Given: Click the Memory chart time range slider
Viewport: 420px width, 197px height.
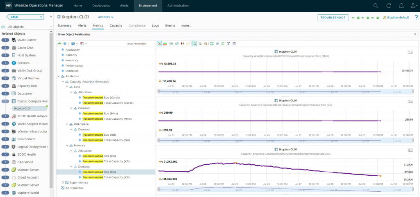Looking at the screenshot, I should (x=286, y=189).
